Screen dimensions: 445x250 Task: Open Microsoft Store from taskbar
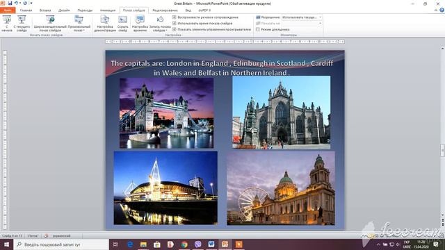coord(157,244)
